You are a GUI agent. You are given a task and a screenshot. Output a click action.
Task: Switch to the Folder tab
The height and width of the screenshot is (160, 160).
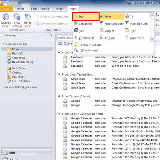(x=60, y=9)
